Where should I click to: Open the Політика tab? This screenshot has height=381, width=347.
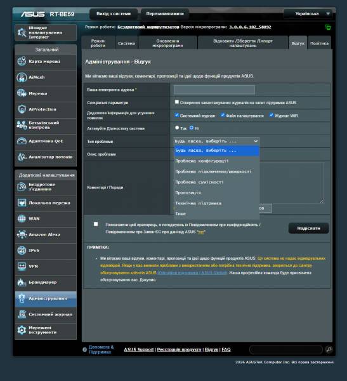319,43
